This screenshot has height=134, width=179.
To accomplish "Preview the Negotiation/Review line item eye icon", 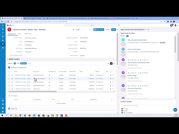I will (110, 82).
